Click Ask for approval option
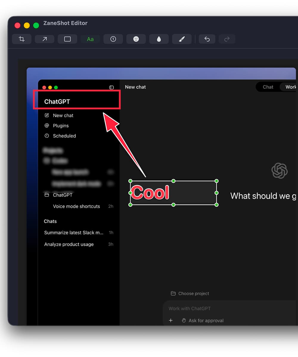This screenshot has width=298, height=357. [x=202, y=320]
